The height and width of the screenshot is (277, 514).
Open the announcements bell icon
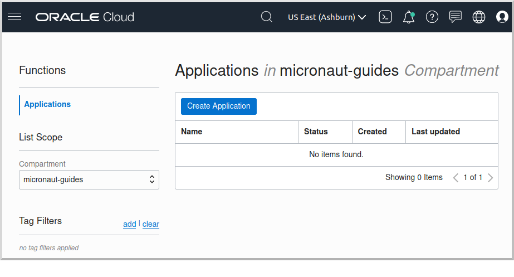pyautogui.click(x=409, y=17)
